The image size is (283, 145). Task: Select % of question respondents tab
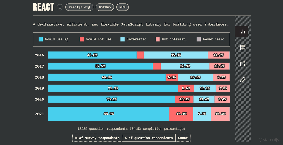click(149, 138)
